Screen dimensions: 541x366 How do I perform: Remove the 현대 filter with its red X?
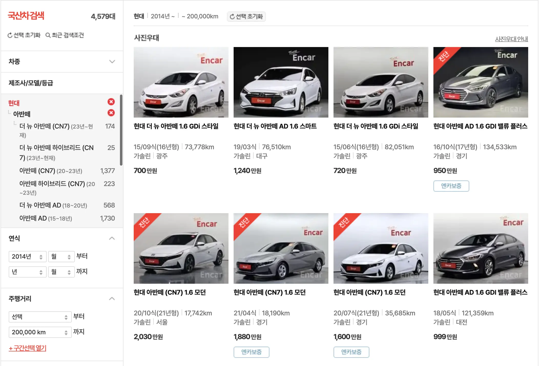111,102
